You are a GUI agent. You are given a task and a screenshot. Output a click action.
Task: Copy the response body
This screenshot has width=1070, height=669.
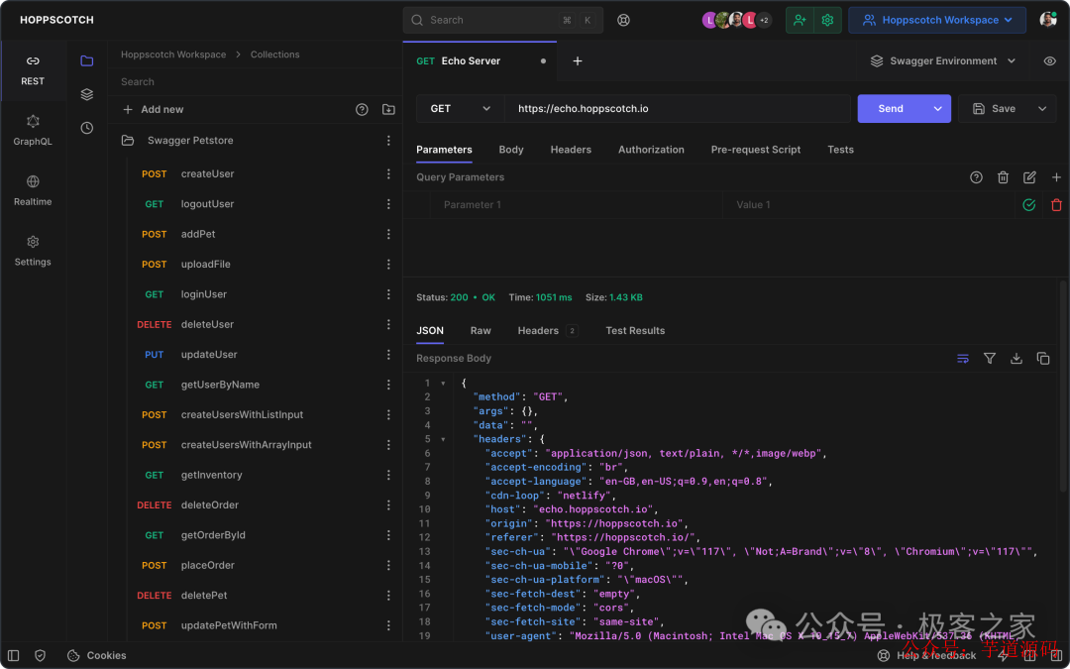pyautogui.click(x=1042, y=359)
